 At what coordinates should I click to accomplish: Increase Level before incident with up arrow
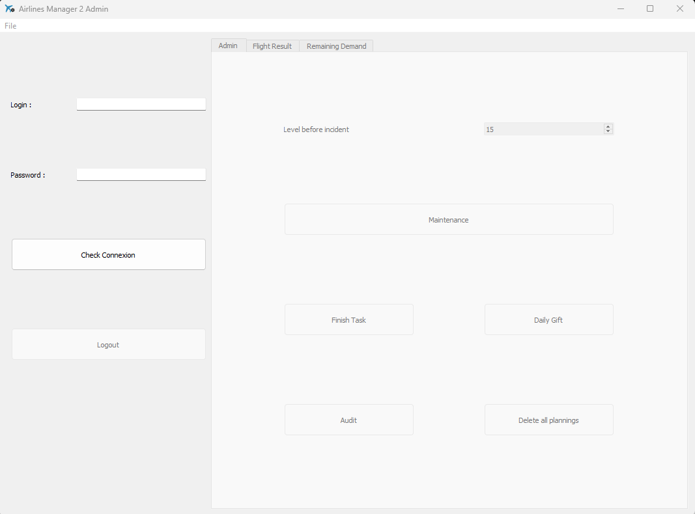click(x=608, y=126)
